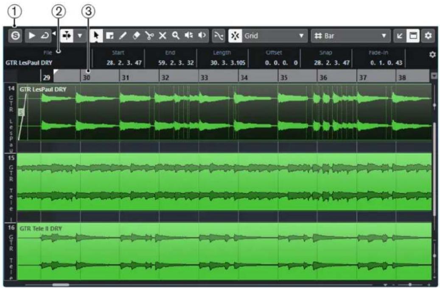Screen dimensions: 440x288
Task: Edit the Fade-In value 0. 1. 0. 43
Action: click(x=387, y=63)
